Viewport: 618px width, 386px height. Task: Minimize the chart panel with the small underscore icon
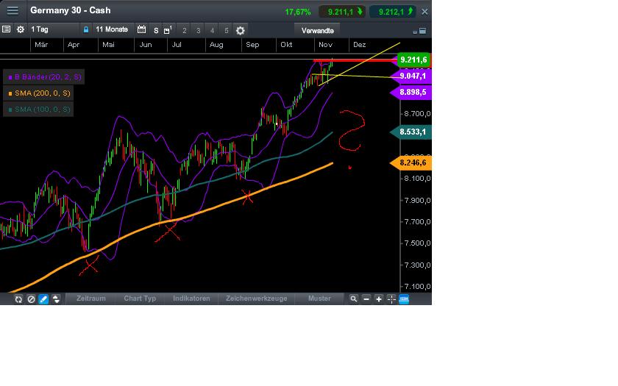point(415,32)
